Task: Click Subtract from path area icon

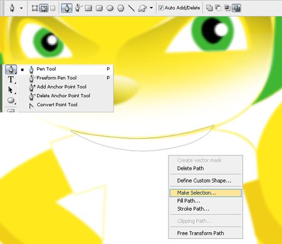Action: (218, 8)
